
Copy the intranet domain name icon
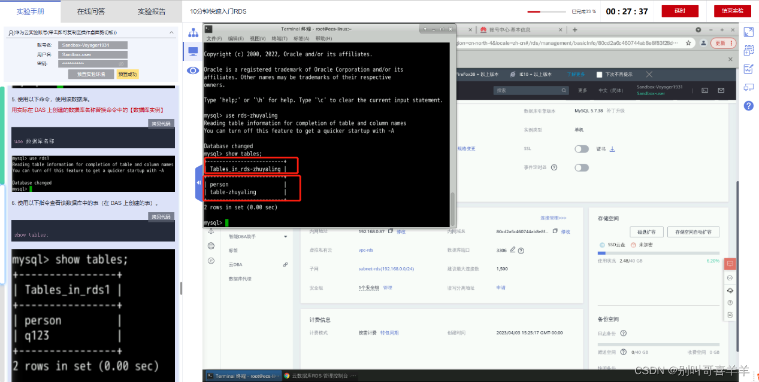[555, 231]
